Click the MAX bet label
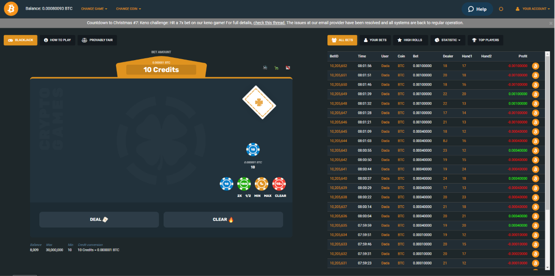This screenshot has height=276, width=555. tap(268, 196)
